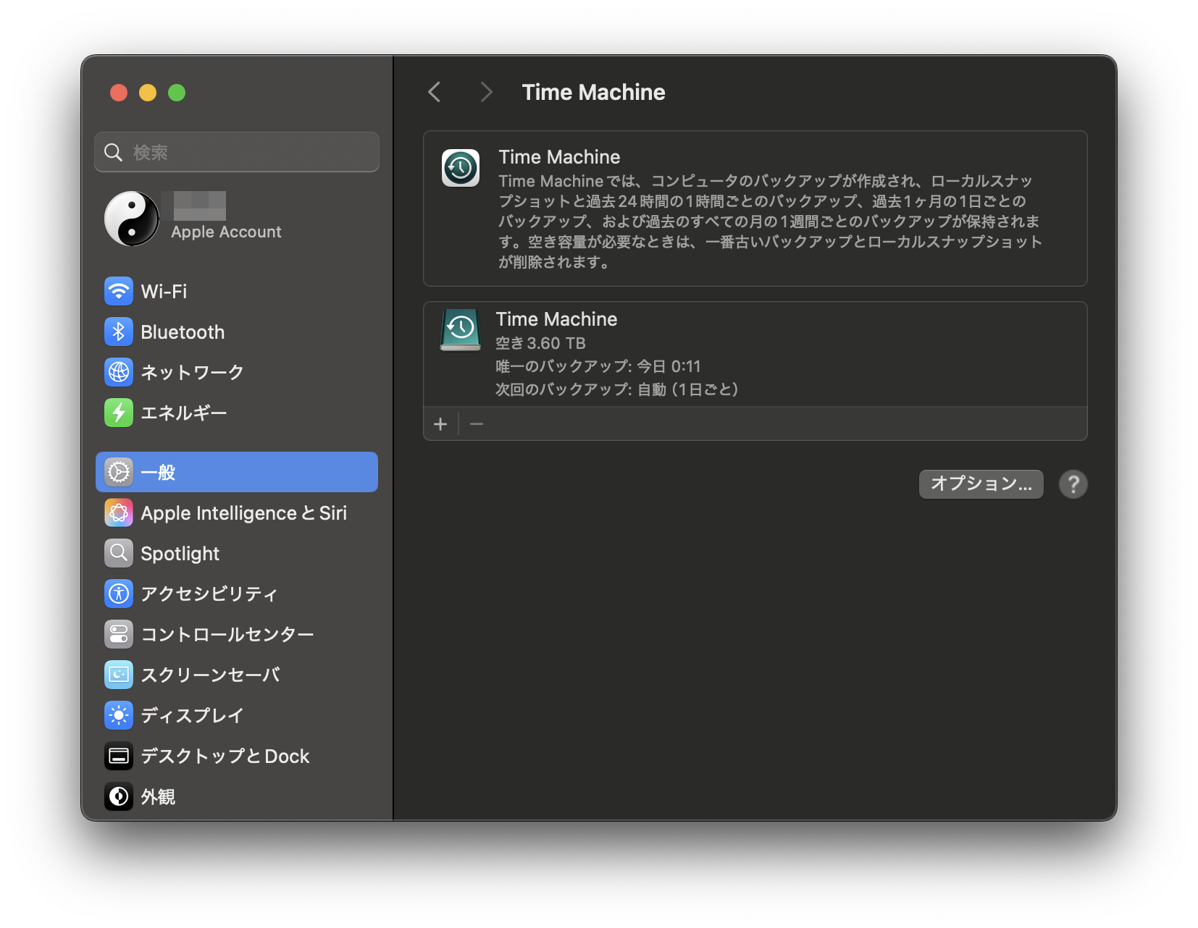The width and height of the screenshot is (1198, 928).
Task: Open the エネルギー settings pane
Action: (183, 413)
